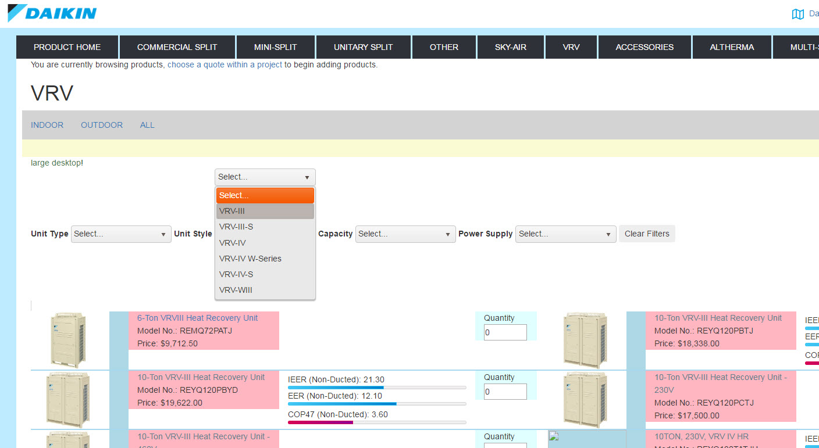Screen dimensions: 819x448
Task: Open the ACCESSORIES category
Action: (644, 47)
